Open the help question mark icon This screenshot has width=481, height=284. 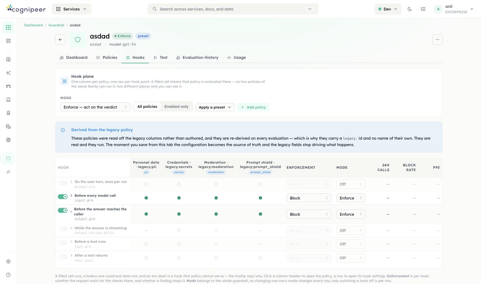click(x=8, y=275)
